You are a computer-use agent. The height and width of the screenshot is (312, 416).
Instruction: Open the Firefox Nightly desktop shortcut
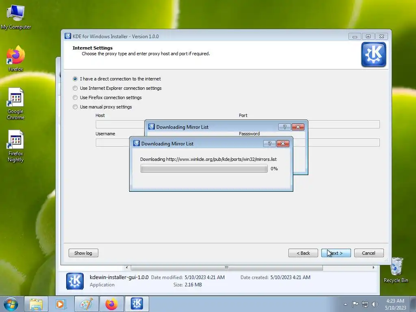point(16,146)
